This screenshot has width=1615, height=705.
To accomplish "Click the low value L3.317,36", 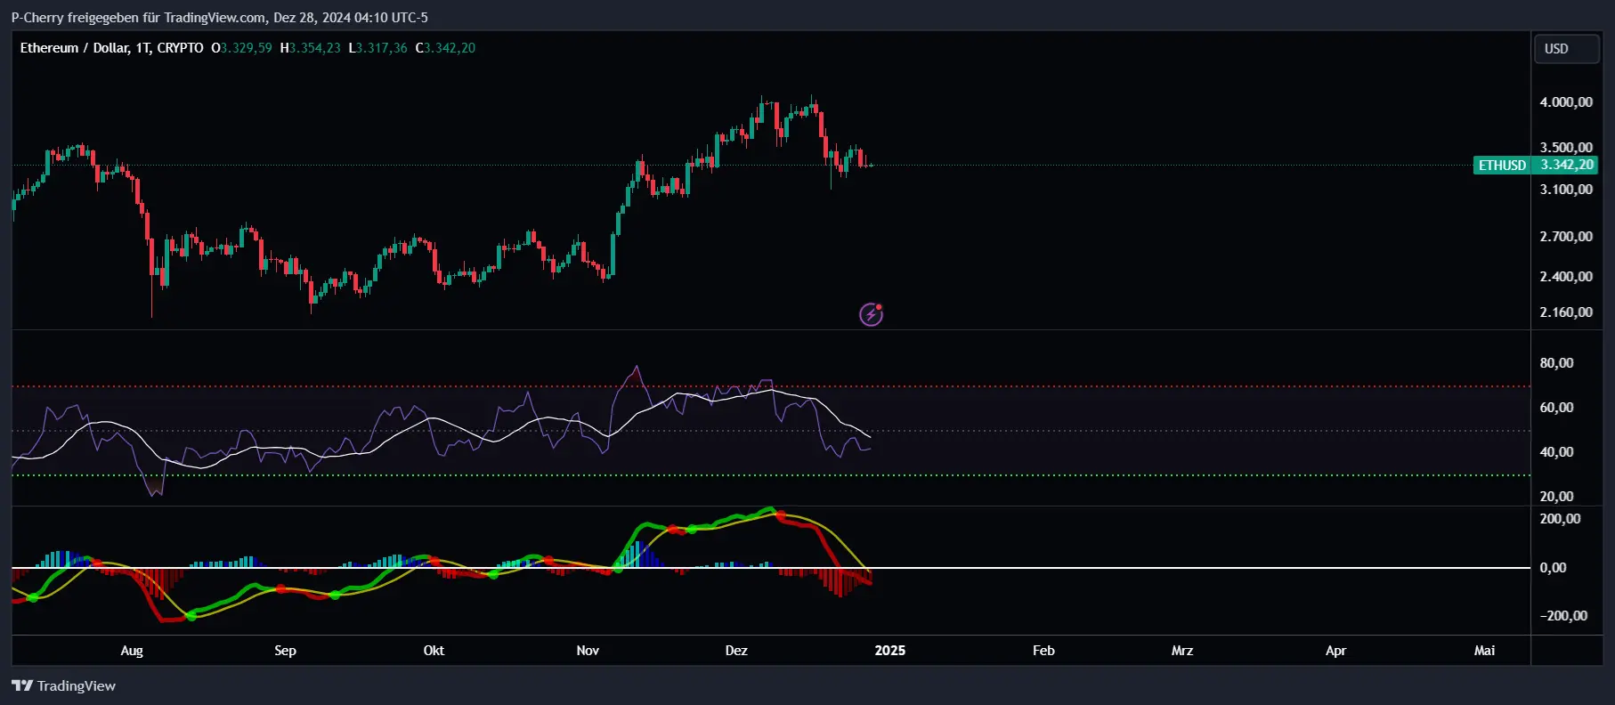I will pyautogui.click(x=377, y=48).
